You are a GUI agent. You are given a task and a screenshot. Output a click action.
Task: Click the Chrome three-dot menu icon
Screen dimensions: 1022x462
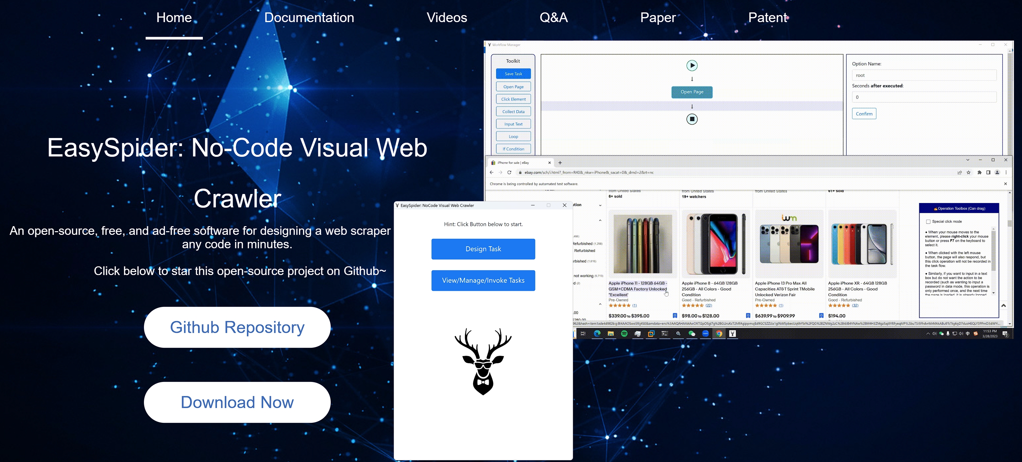point(1006,173)
